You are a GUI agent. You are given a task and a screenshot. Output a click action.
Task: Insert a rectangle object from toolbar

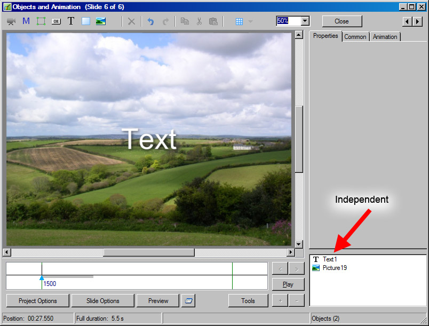click(x=86, y=21)
